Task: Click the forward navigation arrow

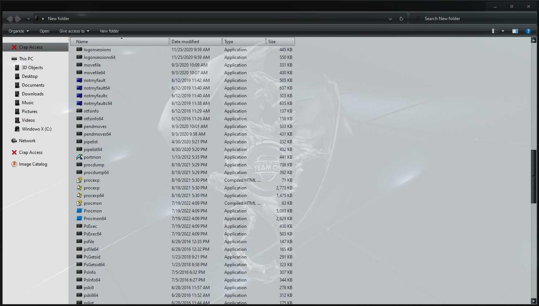Action: coord(18,19)
